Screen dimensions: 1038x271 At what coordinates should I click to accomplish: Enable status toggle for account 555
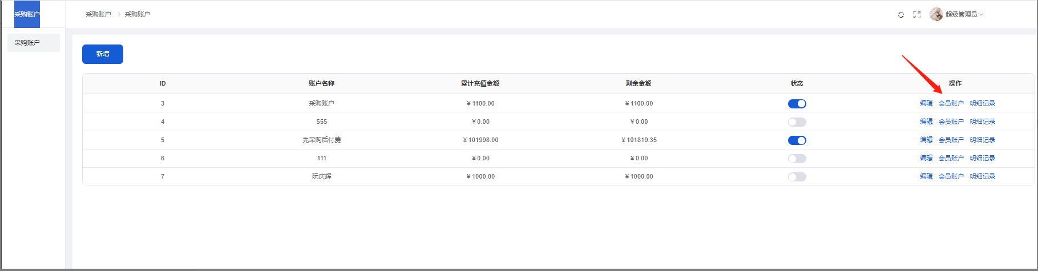point(797,122)
